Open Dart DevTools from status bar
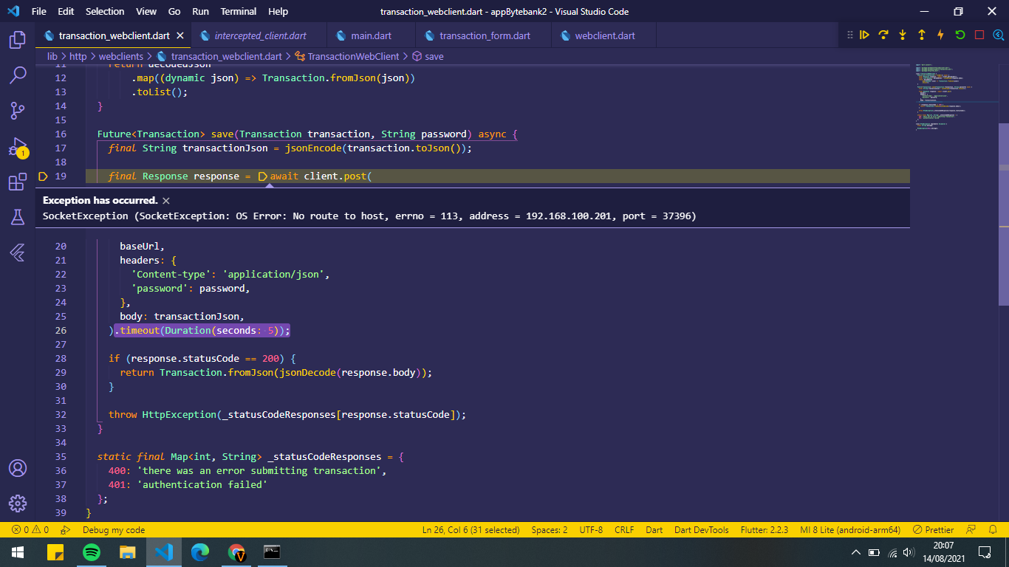Viewport: 1009px width, 567px height. click(x=702, y=529)
